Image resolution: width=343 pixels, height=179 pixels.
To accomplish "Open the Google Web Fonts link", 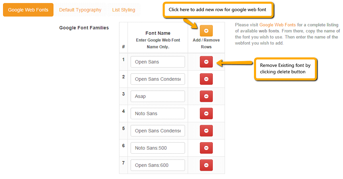I will click(277, 25).
